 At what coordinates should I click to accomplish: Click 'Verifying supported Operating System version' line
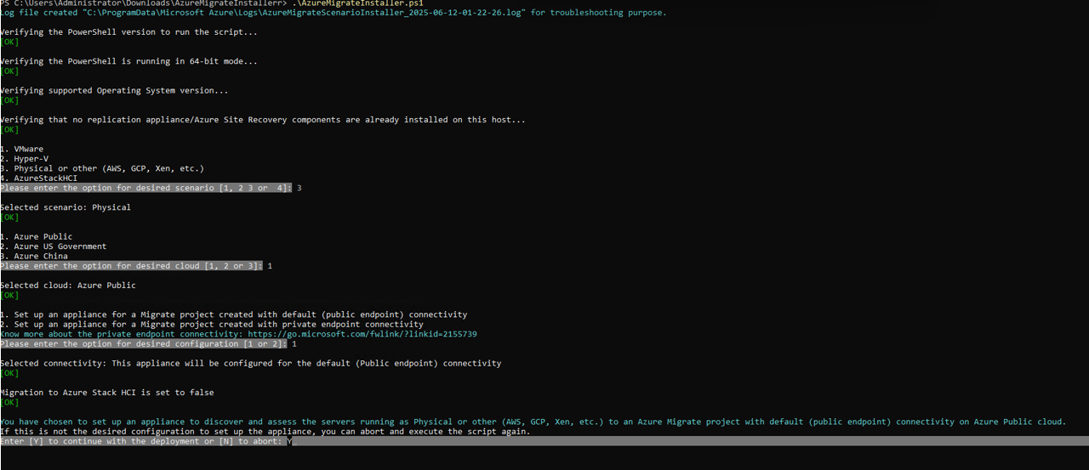[x=114, y=91]
